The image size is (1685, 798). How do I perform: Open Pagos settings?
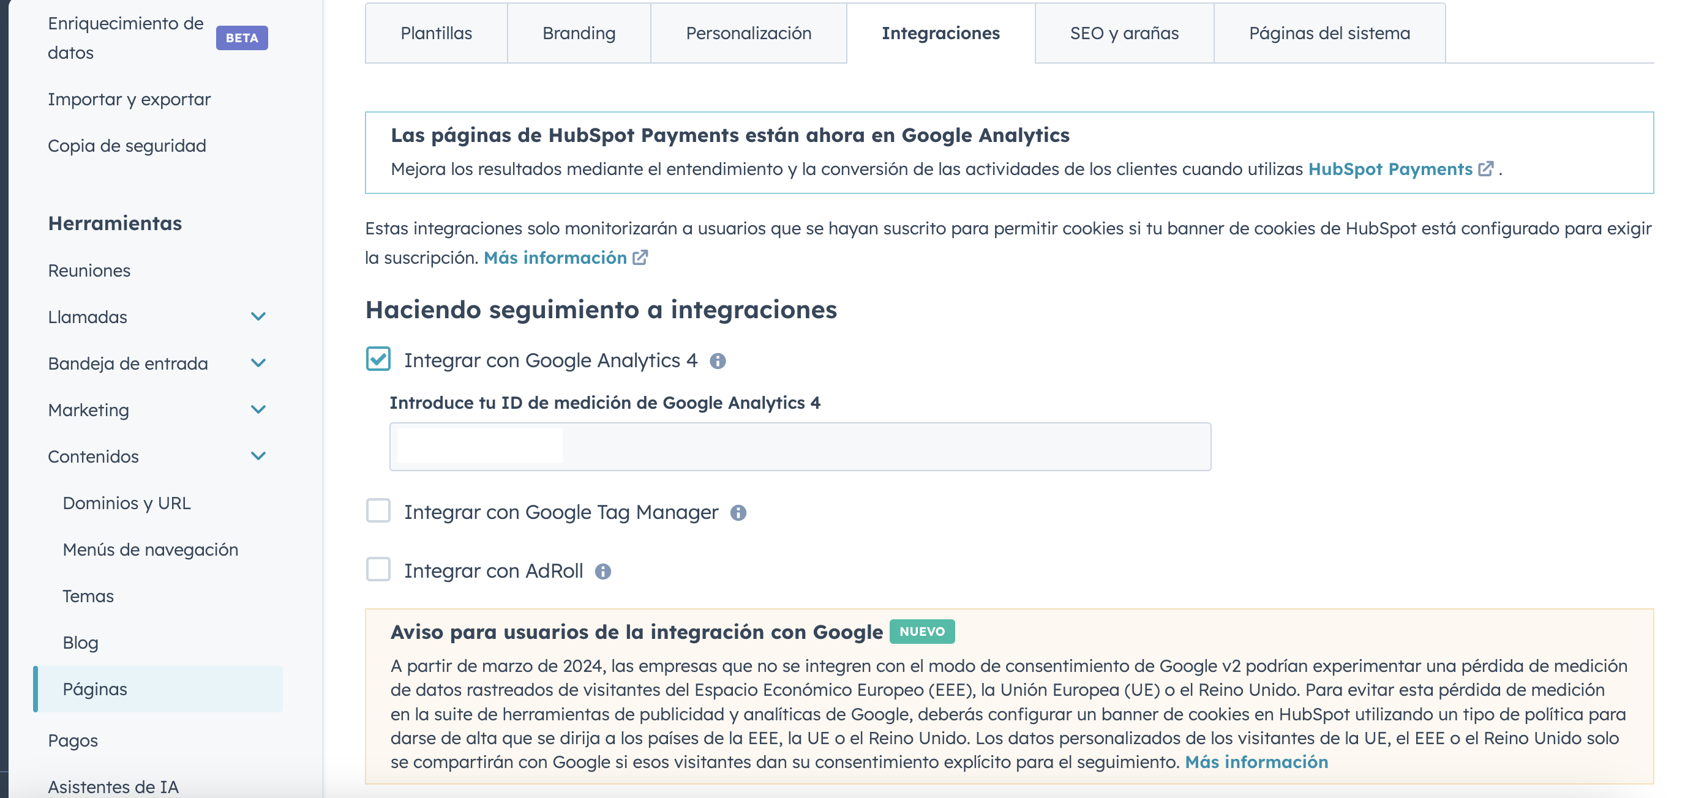(73, 740)
